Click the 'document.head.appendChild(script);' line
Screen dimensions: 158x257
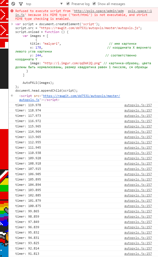click(x=46, y=91)
